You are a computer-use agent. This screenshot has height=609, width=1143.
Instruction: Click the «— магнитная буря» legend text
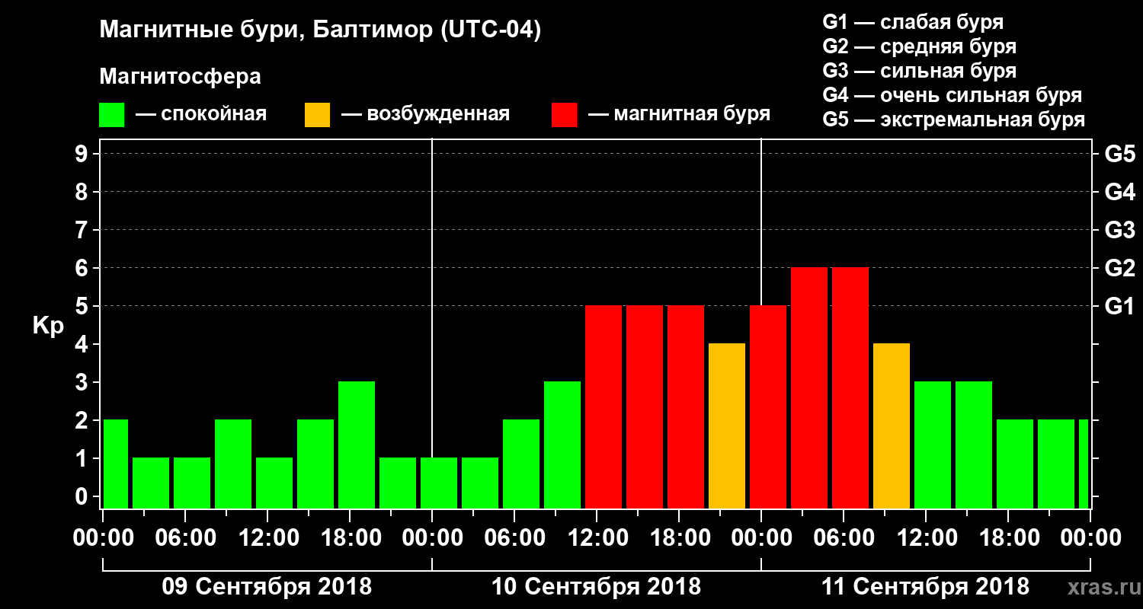[680, 114]
